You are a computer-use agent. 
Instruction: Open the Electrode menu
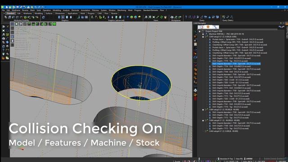pyautogui.click(x=75, y=10)
